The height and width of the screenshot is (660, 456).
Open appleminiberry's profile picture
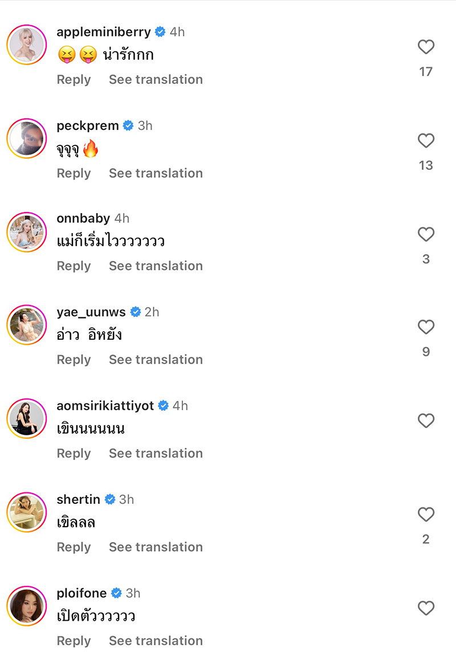click(26, 44)
